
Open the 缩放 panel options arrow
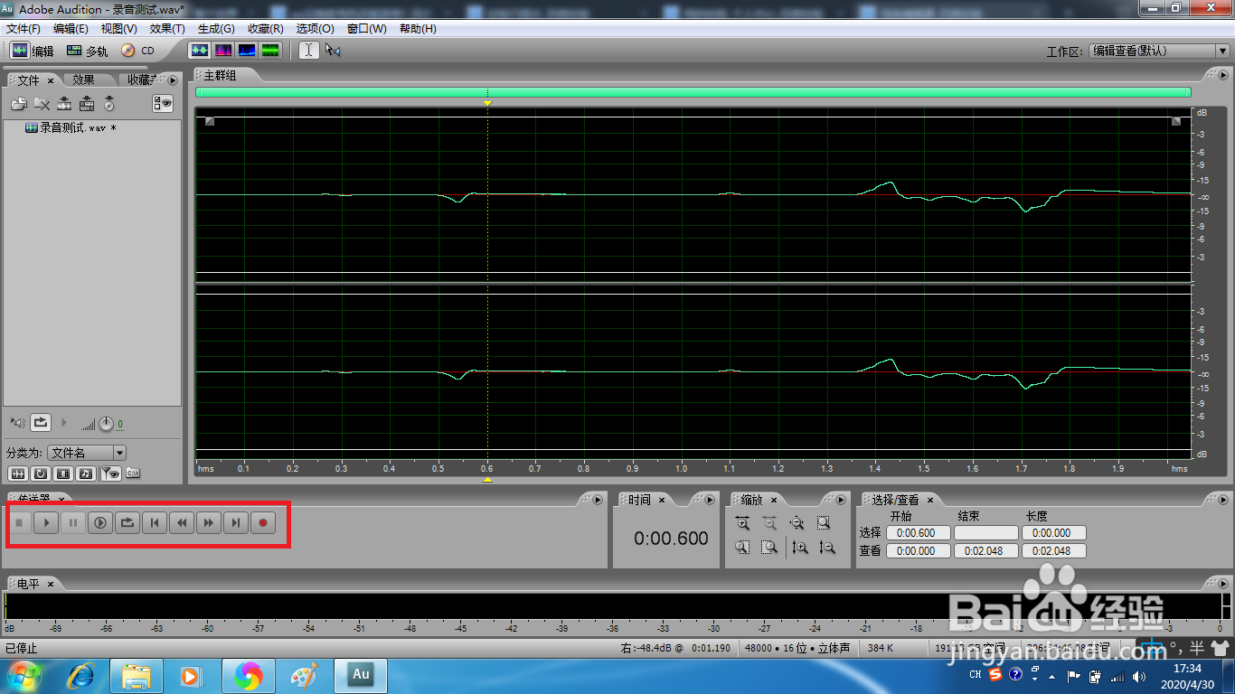pyautogui.click(x=841, y=500)
